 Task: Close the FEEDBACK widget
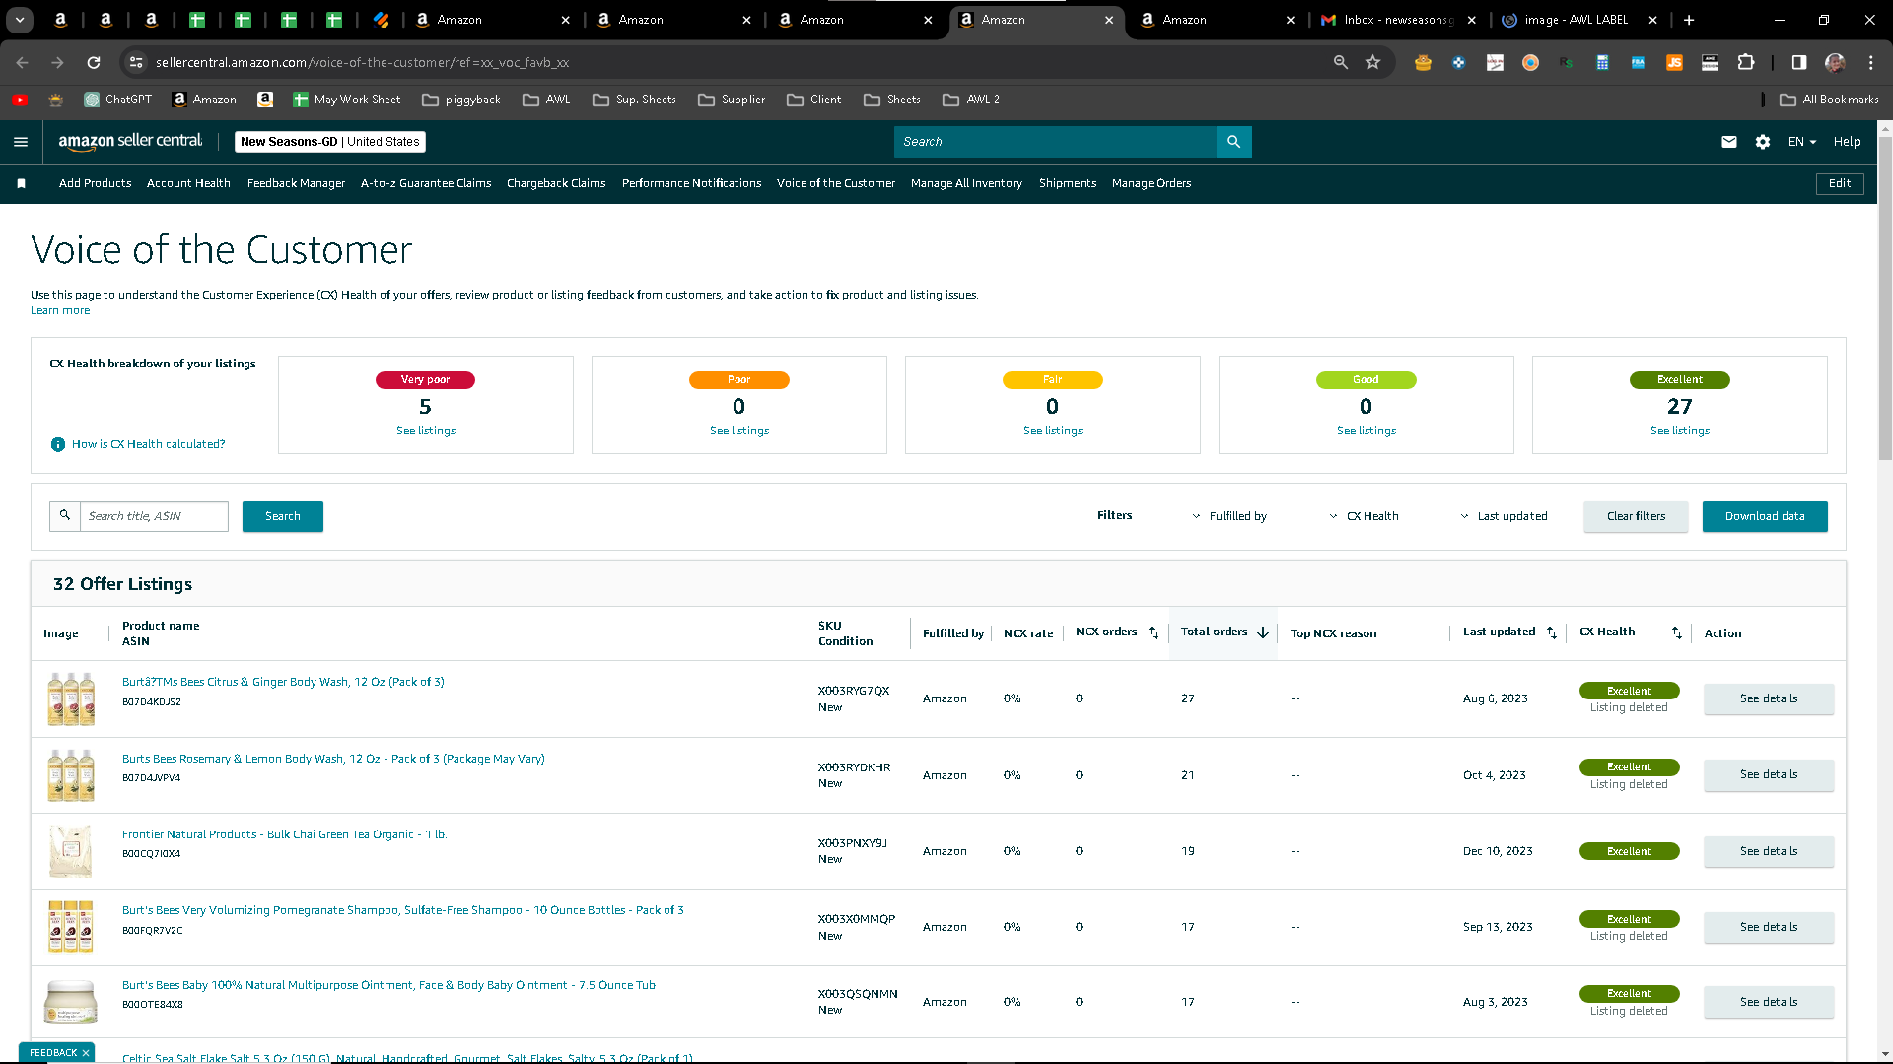point(86,1053)
